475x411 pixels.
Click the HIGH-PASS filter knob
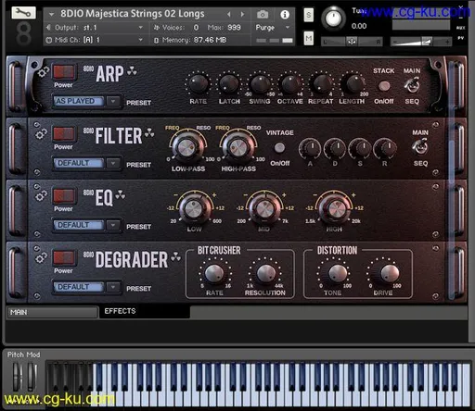pos(237,147)
